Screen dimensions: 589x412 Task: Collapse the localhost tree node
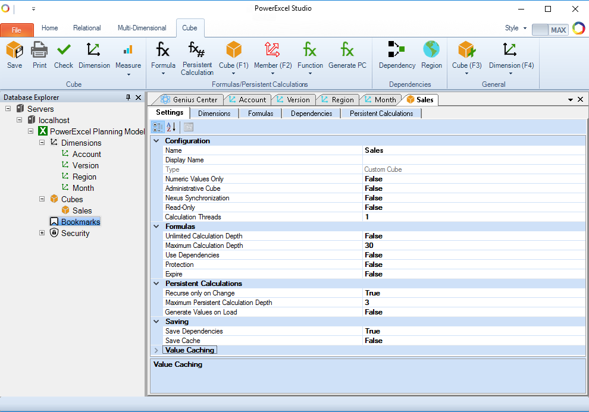coord(19,120)
